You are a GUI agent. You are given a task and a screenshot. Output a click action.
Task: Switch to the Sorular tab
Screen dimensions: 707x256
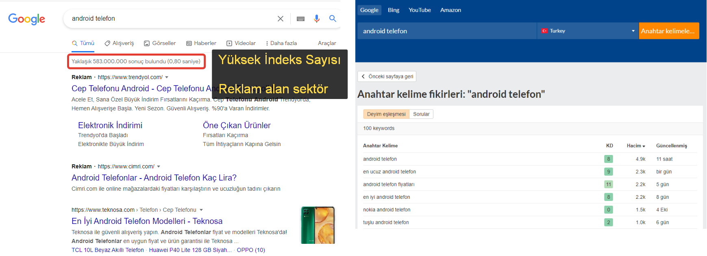coord(421,114)
